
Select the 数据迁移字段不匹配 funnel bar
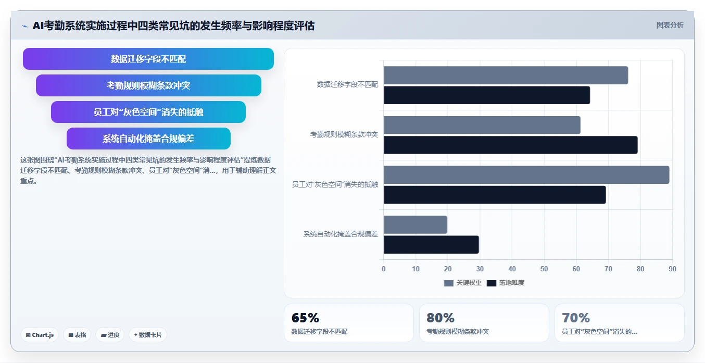tap(148, 59)
